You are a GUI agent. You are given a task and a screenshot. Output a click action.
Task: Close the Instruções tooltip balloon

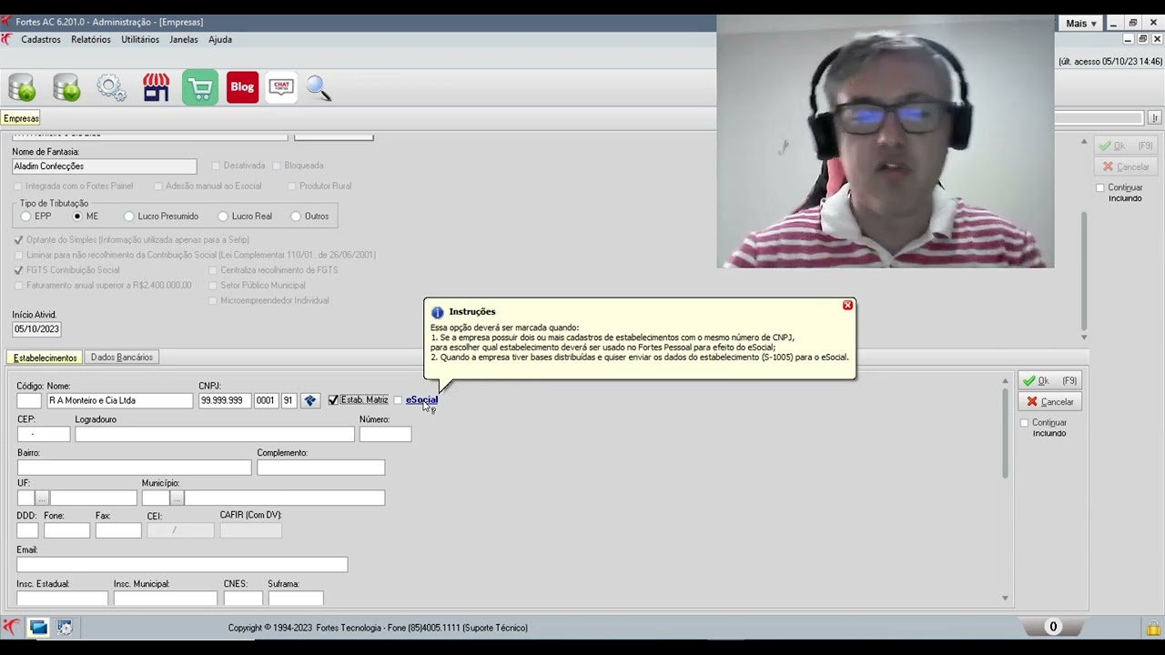click(847, 306)
